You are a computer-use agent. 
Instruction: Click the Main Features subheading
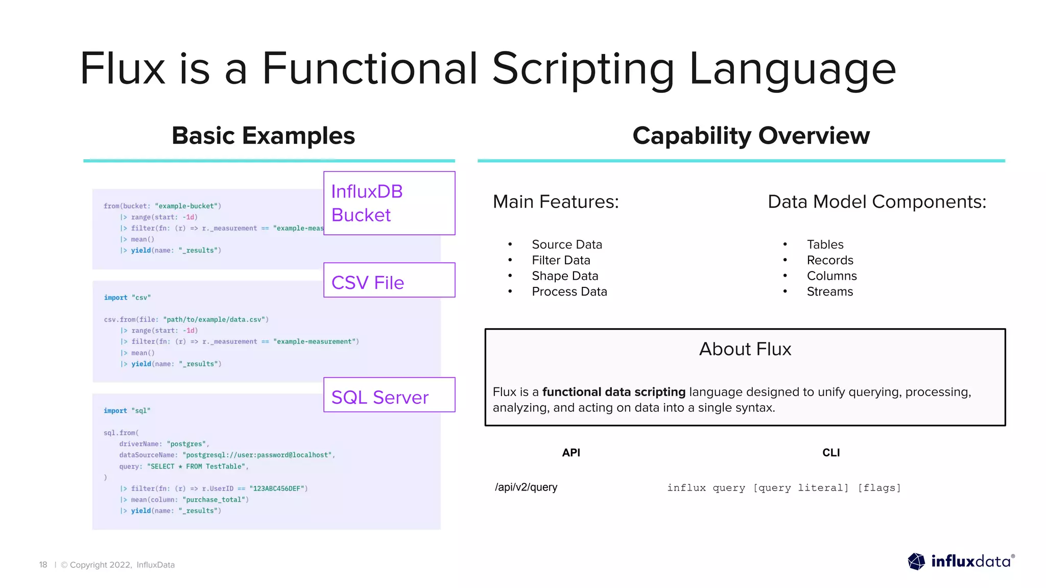[x=556, y=202]
